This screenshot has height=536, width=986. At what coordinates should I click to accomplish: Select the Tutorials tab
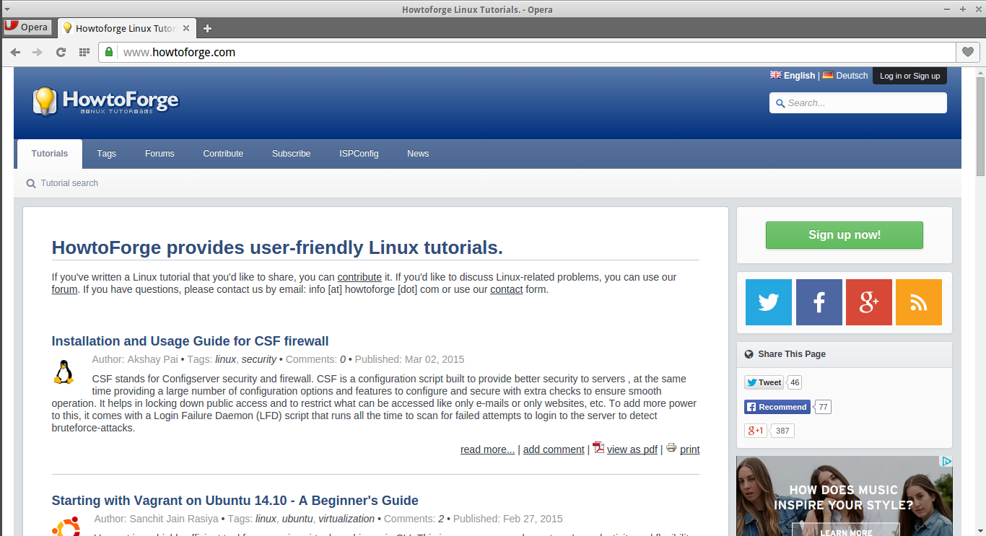tap(50, 154)
